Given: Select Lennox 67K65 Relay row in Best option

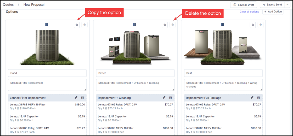Looking at the screenshot, I should coord(223,106).
